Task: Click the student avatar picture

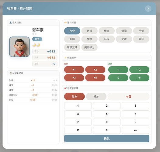Action: [x=19, y=47]
